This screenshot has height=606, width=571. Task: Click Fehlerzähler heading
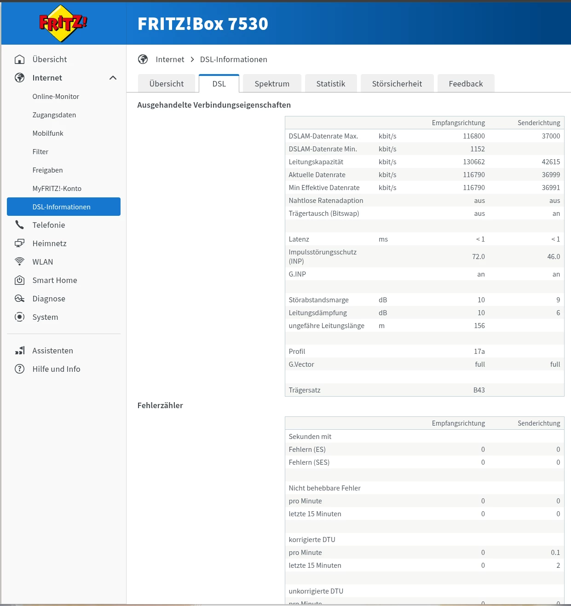(160, 405)
